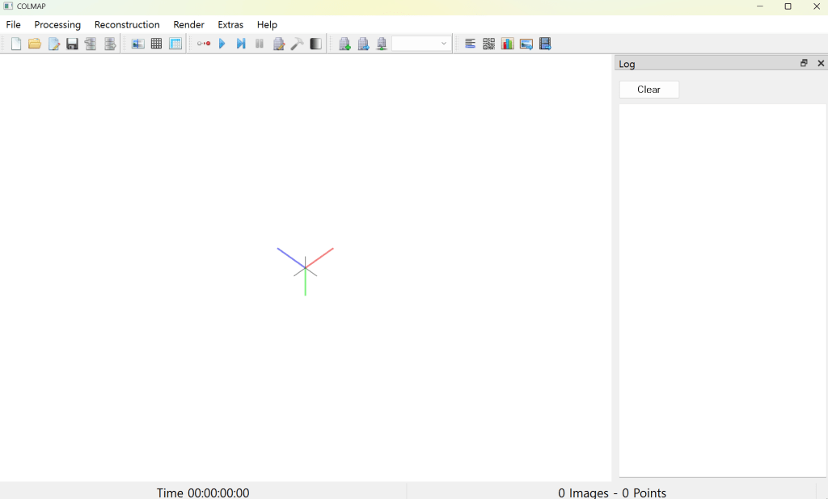Viewport: 828px width, 499px height.
Task: Run bundle adjustment hammer icon
Action: [x=297, y=44]
